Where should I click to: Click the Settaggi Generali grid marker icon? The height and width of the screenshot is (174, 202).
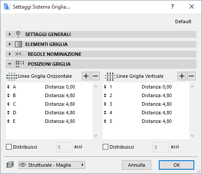[18, 34]
